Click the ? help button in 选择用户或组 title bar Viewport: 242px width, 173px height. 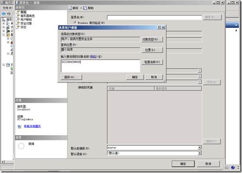159,27
